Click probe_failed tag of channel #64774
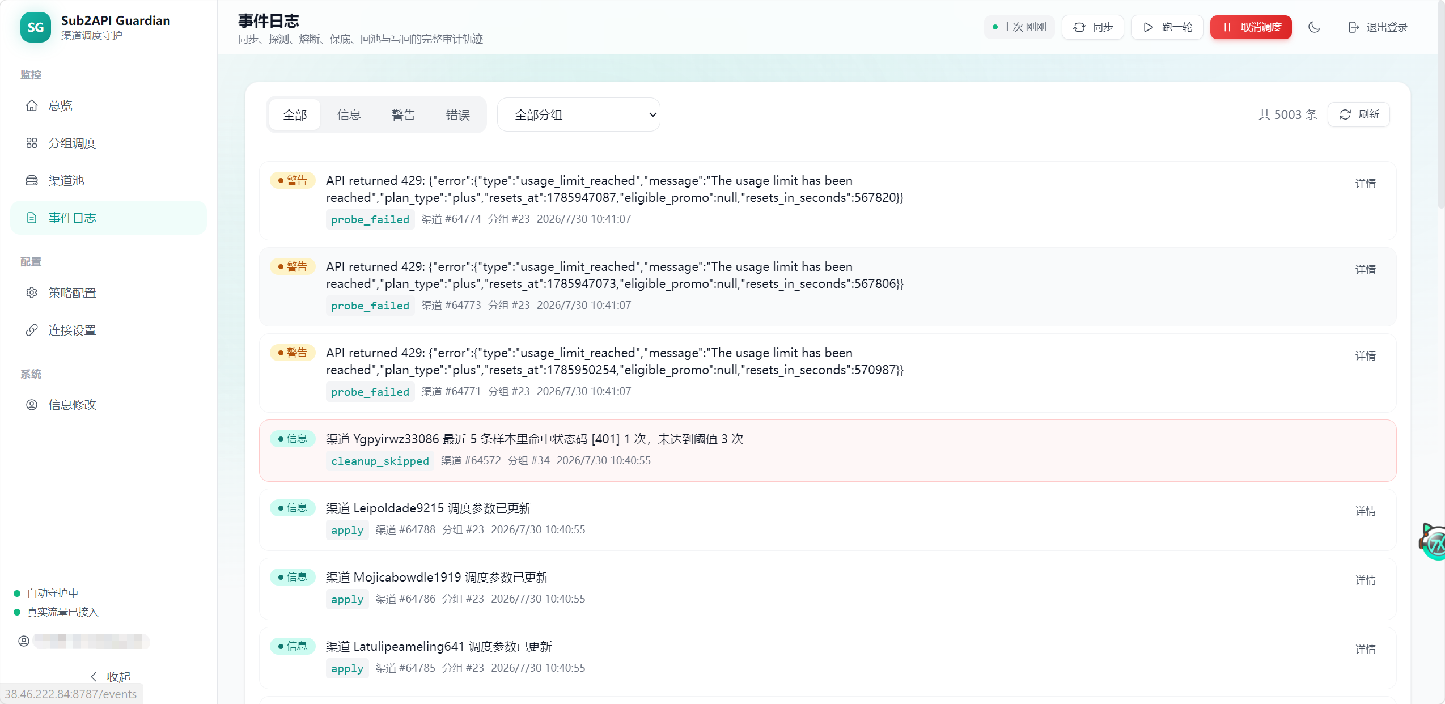Image resolution: width=1445 pixels, height=704 pixels. (x=370, y=219)
